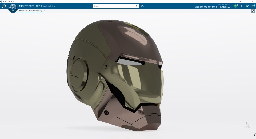The image size is (256, 139).
Task: Open the My3DSpace dropdown
Action: click(226, 7)
